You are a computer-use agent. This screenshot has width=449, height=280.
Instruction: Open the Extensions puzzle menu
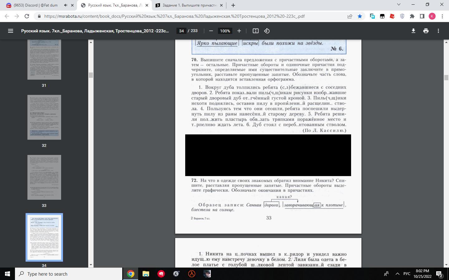coord(412,16)
